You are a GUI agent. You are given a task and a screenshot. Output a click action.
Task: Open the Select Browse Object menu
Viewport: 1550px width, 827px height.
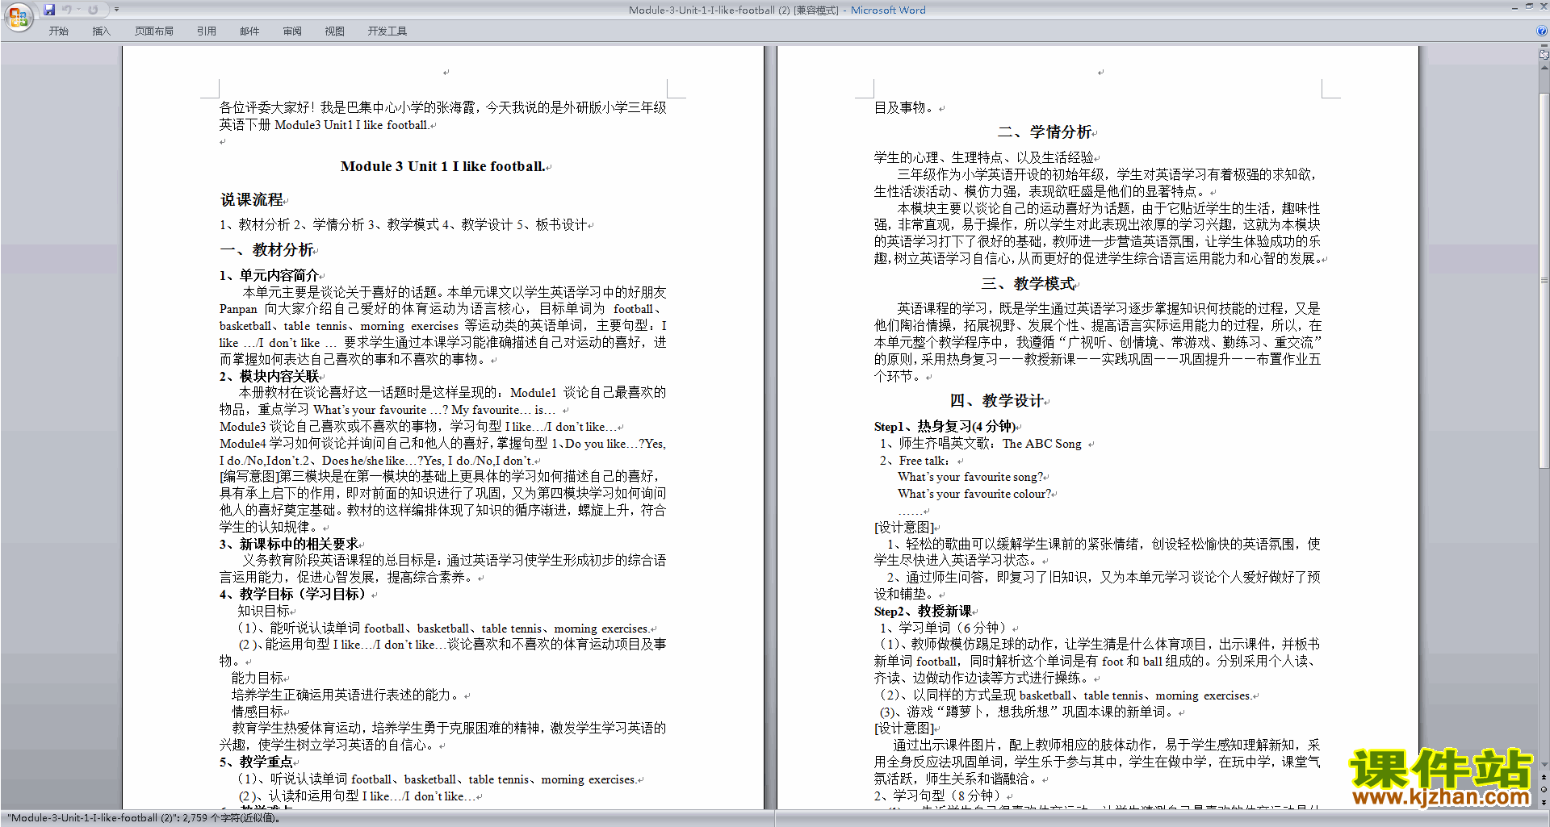1544,789
